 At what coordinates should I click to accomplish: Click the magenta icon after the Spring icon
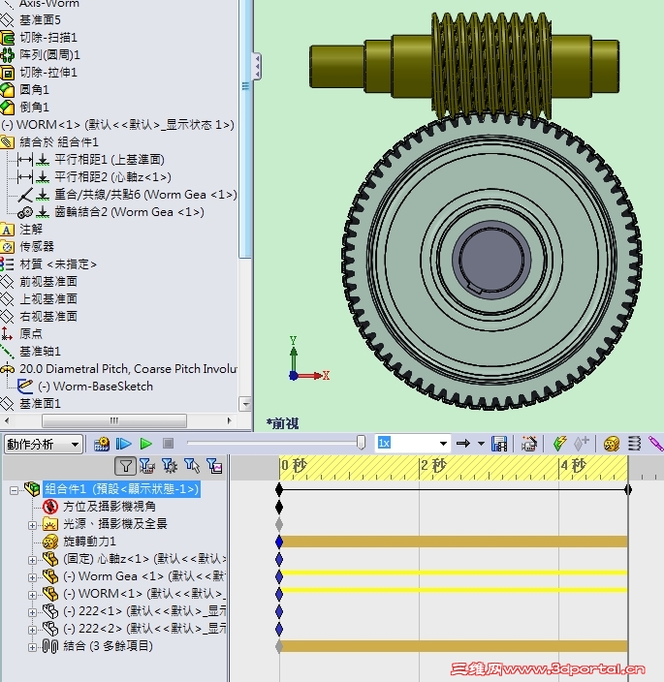[655, 444]
